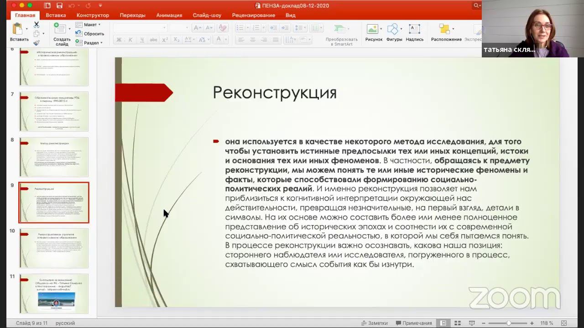Click the zoom out minus button
This screenshot has width=584, height=328.
pyautogui.click(x=483, y=323)
